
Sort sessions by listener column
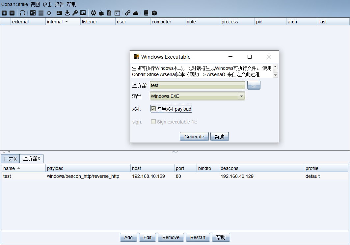(x=98, y=22)
